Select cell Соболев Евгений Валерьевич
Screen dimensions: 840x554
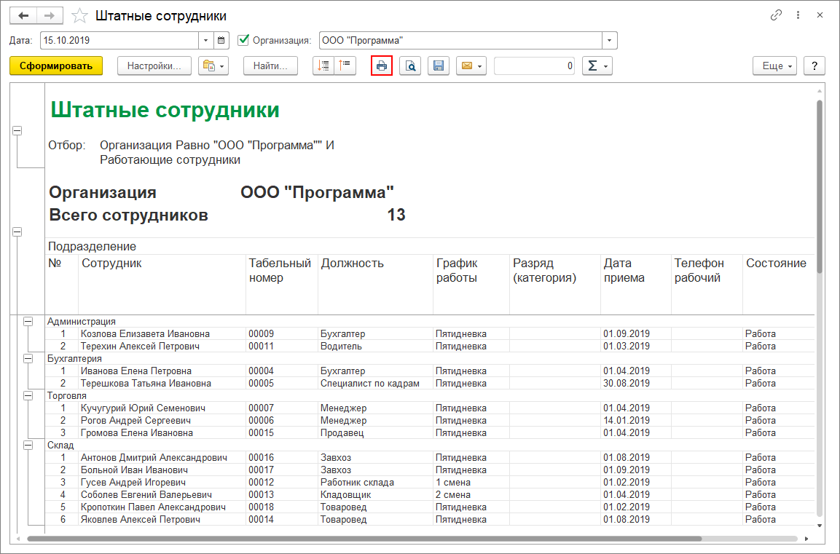(162, 494)
